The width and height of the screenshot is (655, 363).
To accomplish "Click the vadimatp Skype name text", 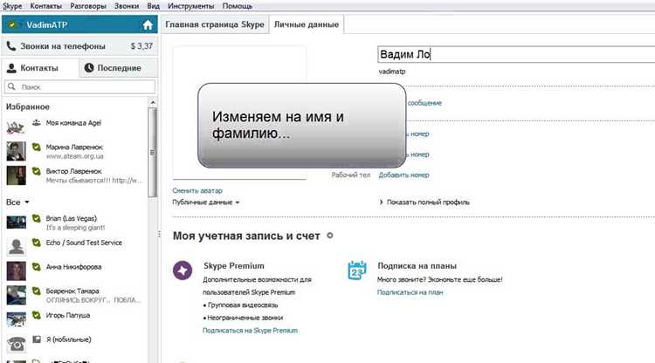I will coord(392,72).
